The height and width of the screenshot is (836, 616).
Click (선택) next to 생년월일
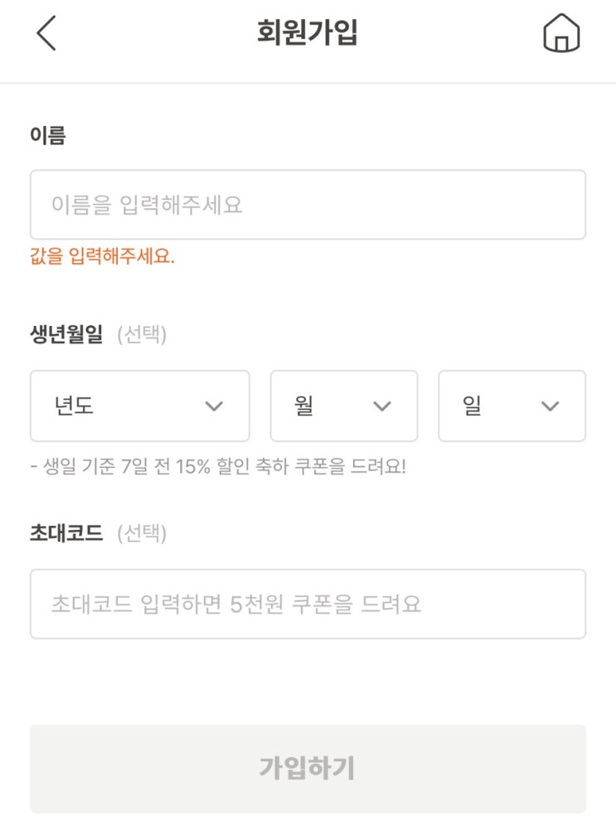point(142,335)
